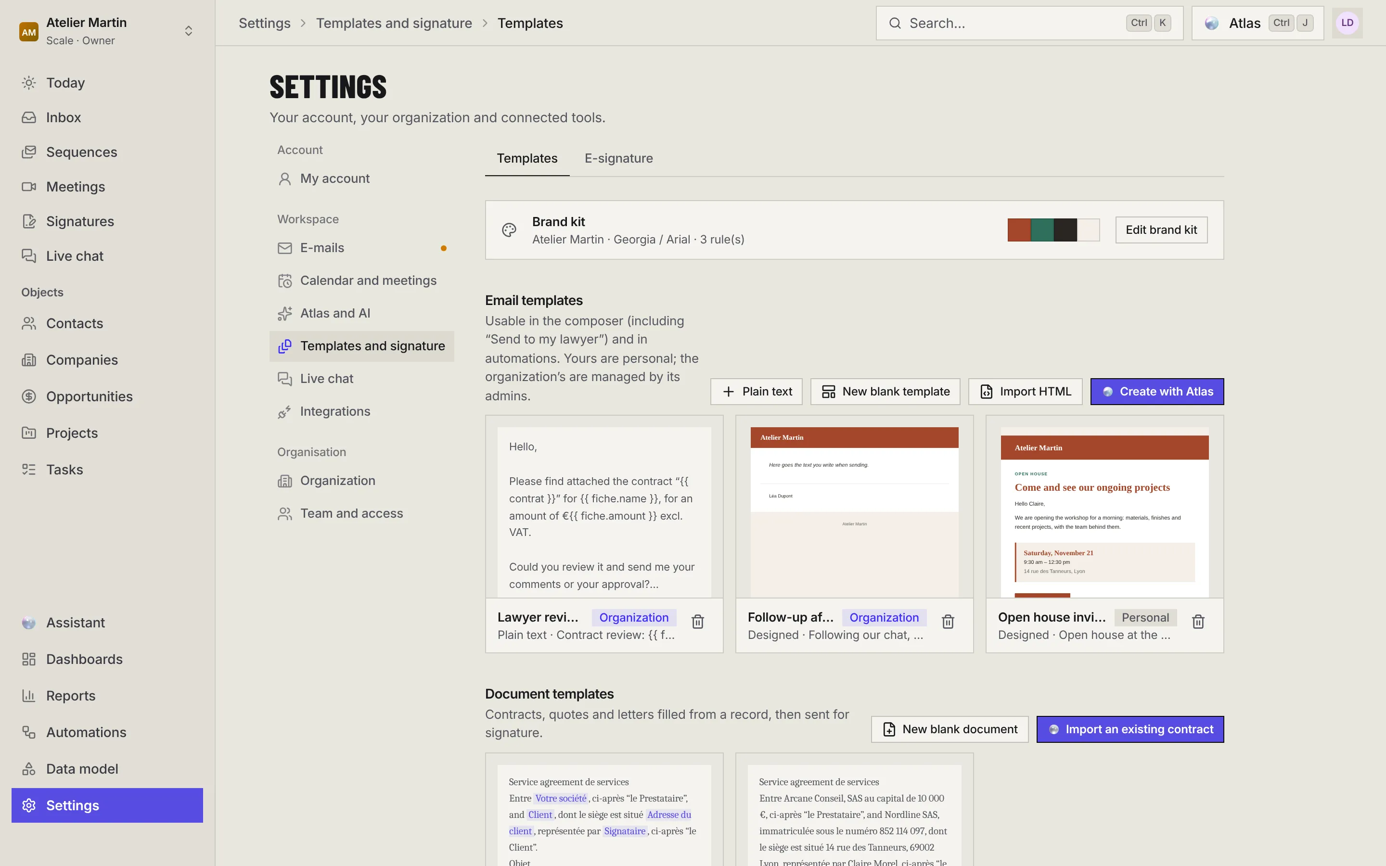1386x866 pixels.
Task: Open Inbox from the sidebar
Action: tap(107, 117)
